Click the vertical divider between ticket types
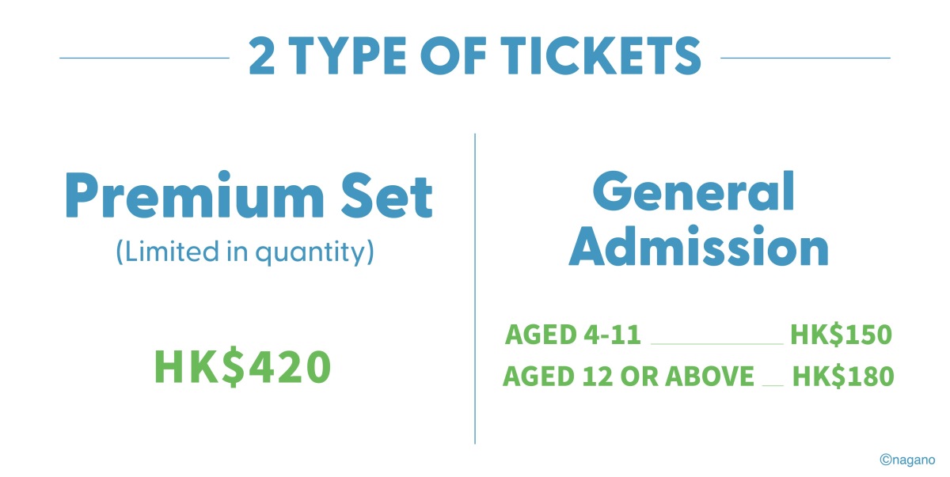Image resolution: width=950 pixels, height=477 pixels. [x=475, y=289]
